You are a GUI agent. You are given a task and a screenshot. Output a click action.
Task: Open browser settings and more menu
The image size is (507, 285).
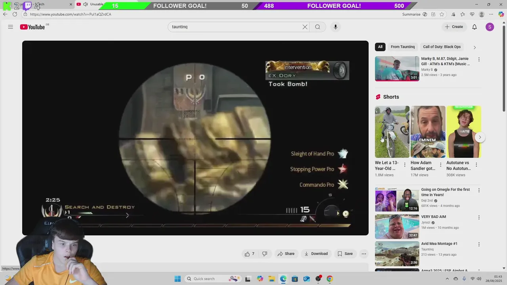coord(491,14)
